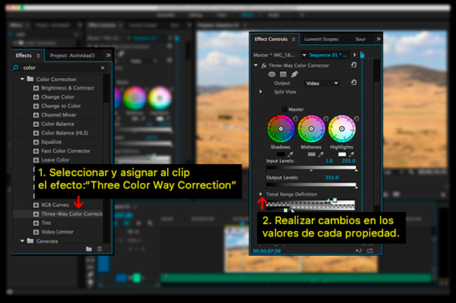Click the Highlights eyedropper icon

pos(351,155)
